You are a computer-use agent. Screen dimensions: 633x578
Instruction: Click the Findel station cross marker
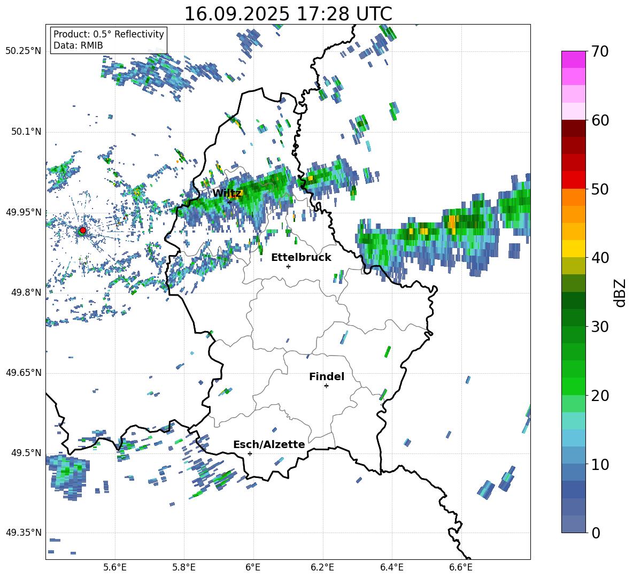click(326, 386)
